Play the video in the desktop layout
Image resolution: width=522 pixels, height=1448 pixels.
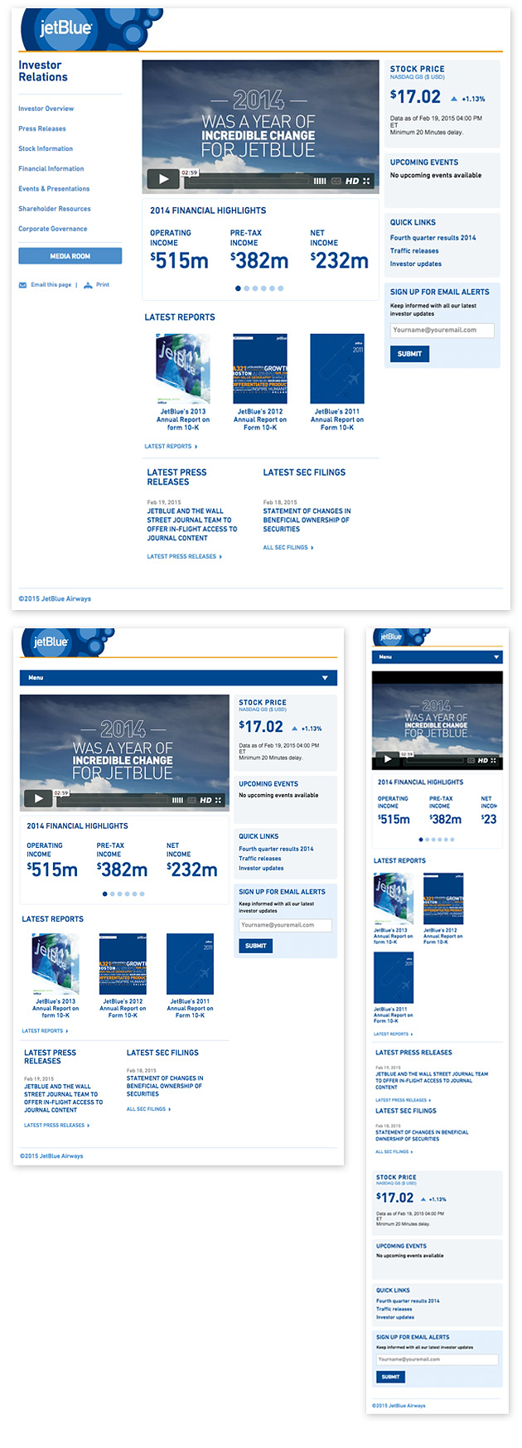(163, 178)
